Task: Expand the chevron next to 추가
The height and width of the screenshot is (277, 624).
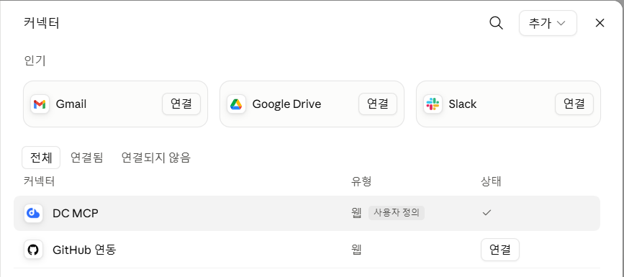Action: tap(561, 24)
